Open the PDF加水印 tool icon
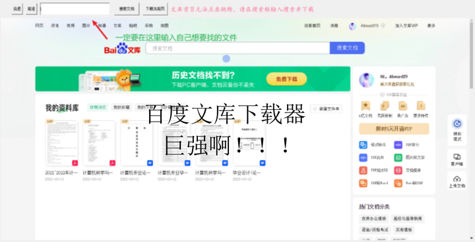This screenshot has width=475, height=242. [364, 170]
